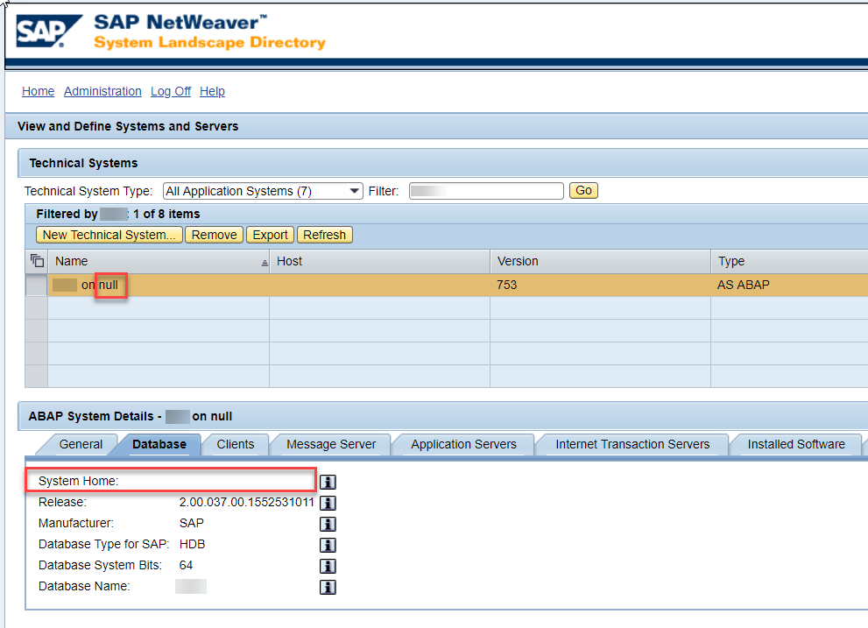Select version cell '753'
This screenshot has width=868, height=628.
pos(600,286)
